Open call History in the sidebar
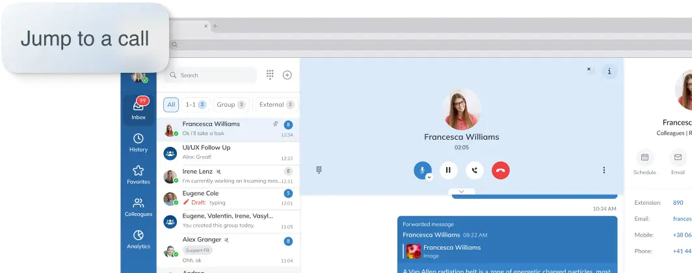Screen dimensions: 692x273 point(138,142)
